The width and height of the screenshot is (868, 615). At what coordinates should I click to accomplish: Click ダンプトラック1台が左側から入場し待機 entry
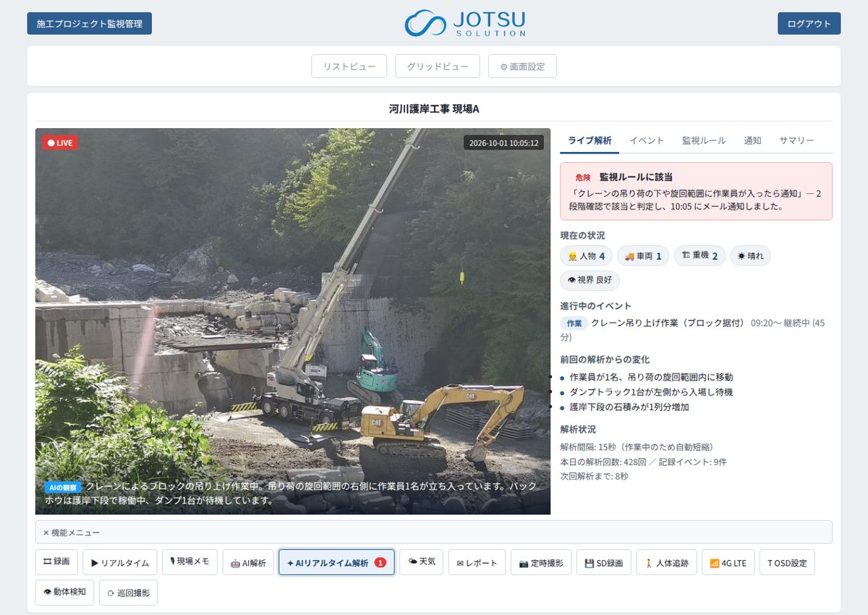pos(651,392)
